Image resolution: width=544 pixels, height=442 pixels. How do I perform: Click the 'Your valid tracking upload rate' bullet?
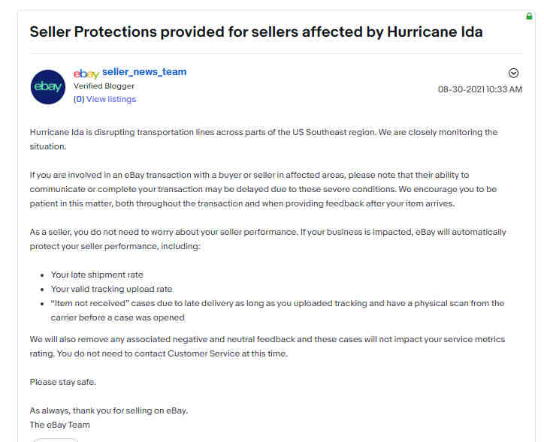coord(111,289)
